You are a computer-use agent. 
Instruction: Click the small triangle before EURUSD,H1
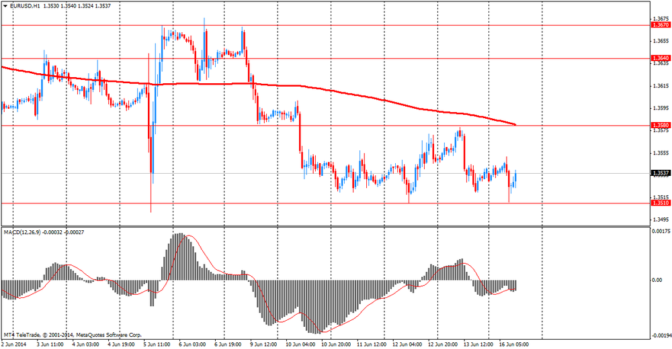(5, 6)
